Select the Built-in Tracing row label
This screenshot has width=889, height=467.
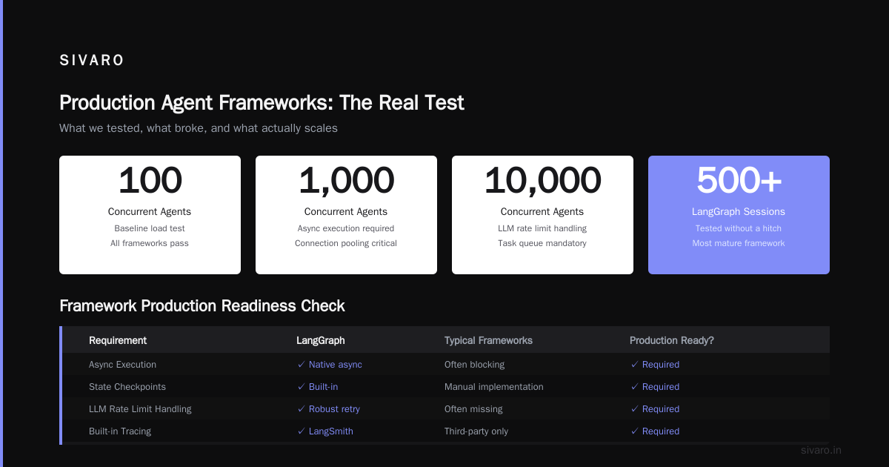click(120, 431)
